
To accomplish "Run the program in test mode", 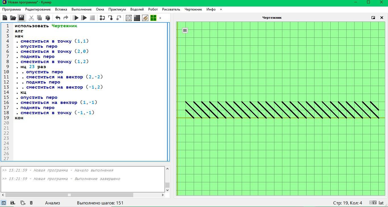I will (84, 18).
